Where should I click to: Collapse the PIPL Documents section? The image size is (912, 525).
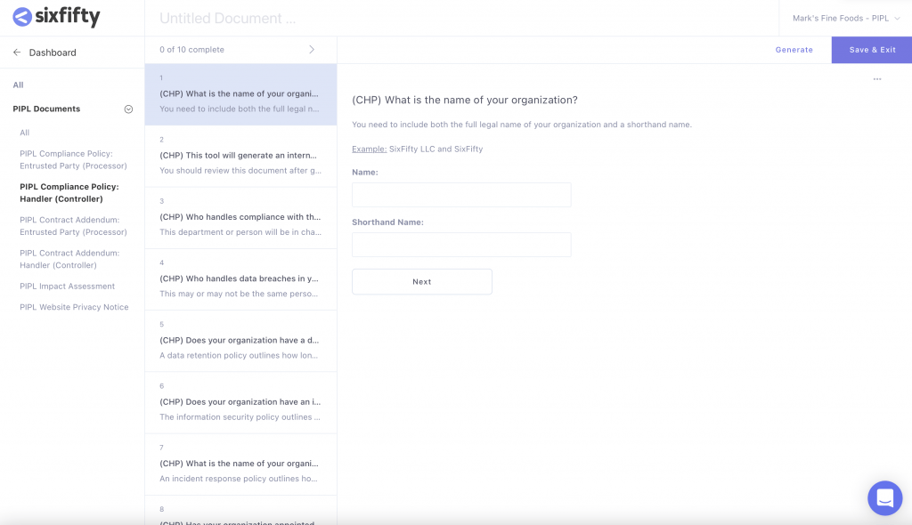tap(128, 109)
